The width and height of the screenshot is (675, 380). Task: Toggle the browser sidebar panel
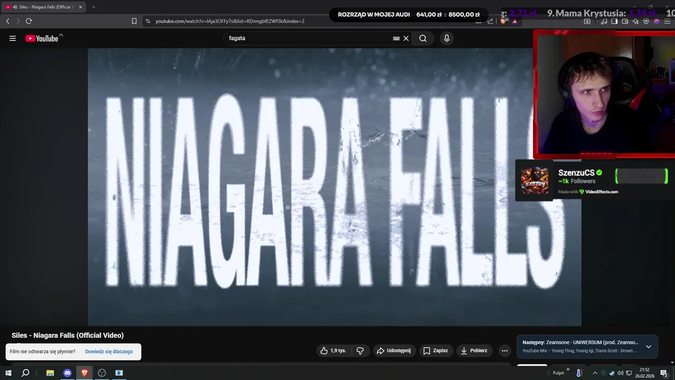(614, 21)
